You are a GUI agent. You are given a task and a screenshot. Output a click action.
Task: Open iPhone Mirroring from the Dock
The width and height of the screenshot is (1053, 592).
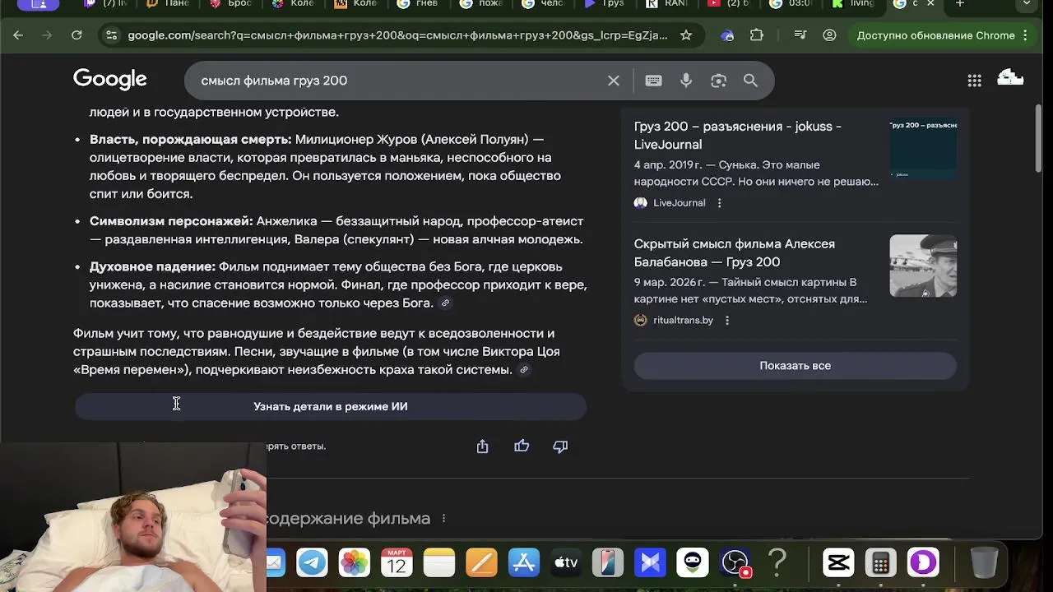click(608, 563)
